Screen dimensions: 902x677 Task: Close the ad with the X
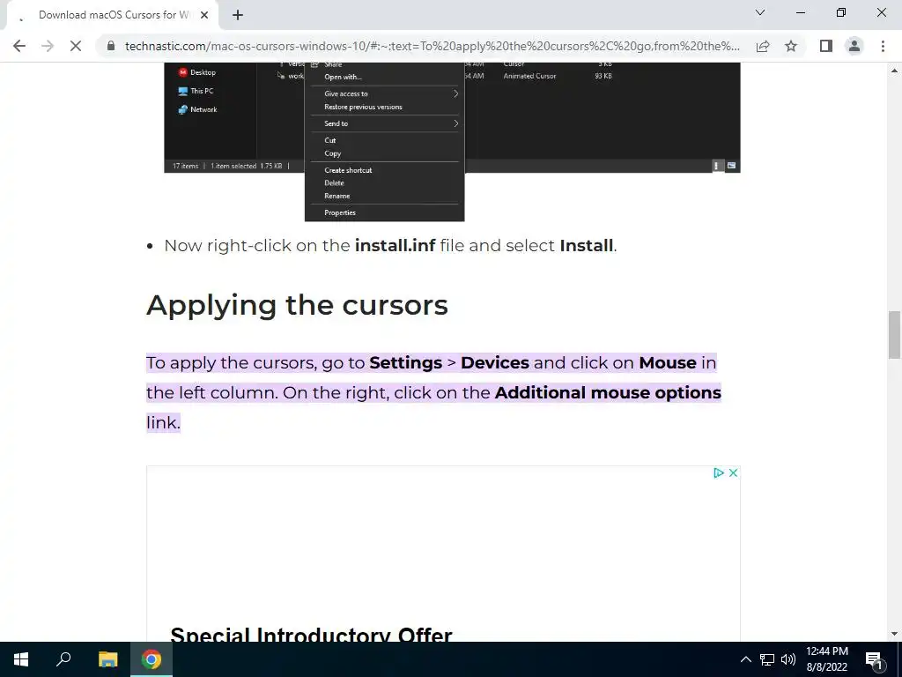coord(733,472)
